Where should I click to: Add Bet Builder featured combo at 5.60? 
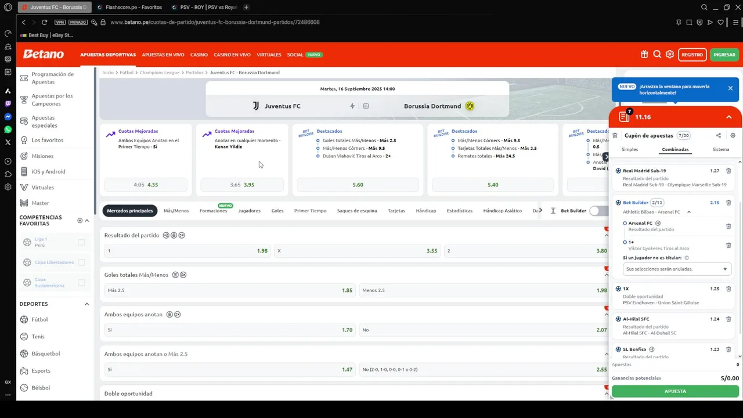click(358, 185)
